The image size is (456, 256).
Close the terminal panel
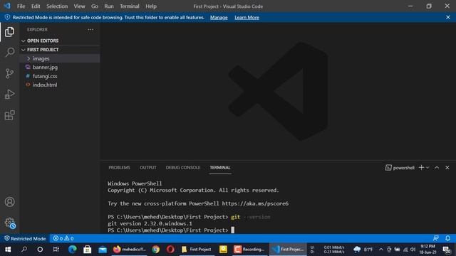click(x=447, y=168)
